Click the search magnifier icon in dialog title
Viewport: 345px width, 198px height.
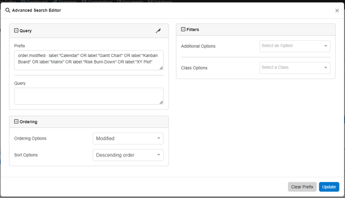8,11
